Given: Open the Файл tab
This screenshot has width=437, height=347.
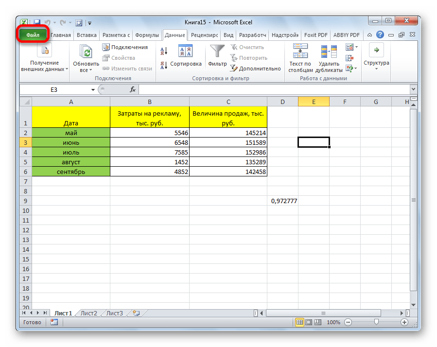Looking at the screenshot, I should pyautogui.click(x=33, y=35).
